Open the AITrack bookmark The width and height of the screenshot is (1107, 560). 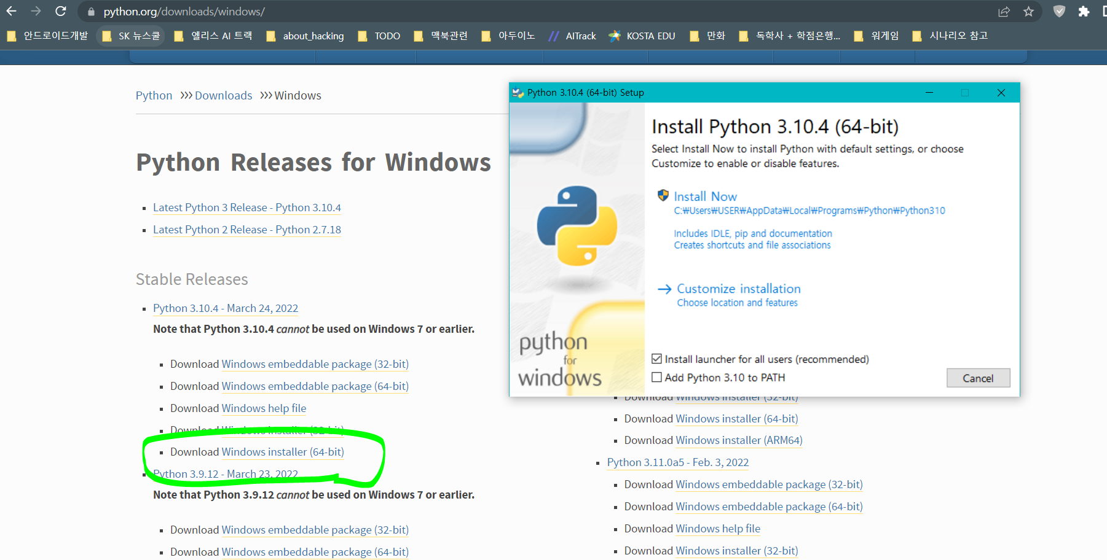(x=572, y=36)
